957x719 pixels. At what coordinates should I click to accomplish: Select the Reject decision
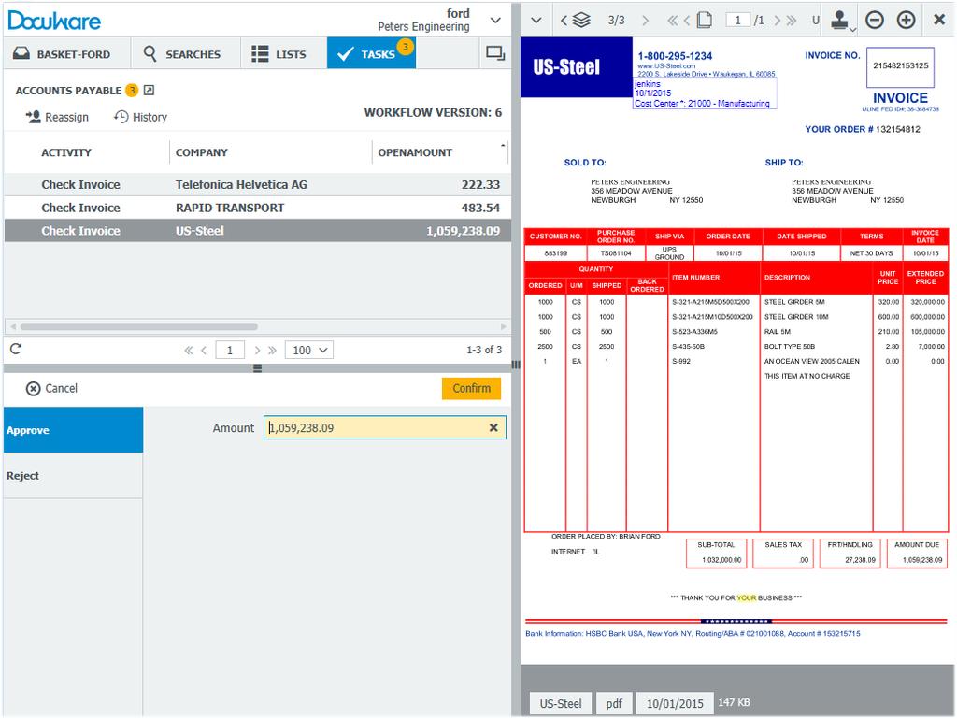pyautogui.click(x=73, y=476)
